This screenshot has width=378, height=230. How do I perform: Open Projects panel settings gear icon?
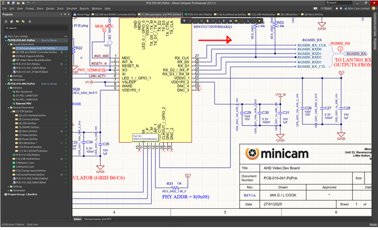click(x=30, y=21)
